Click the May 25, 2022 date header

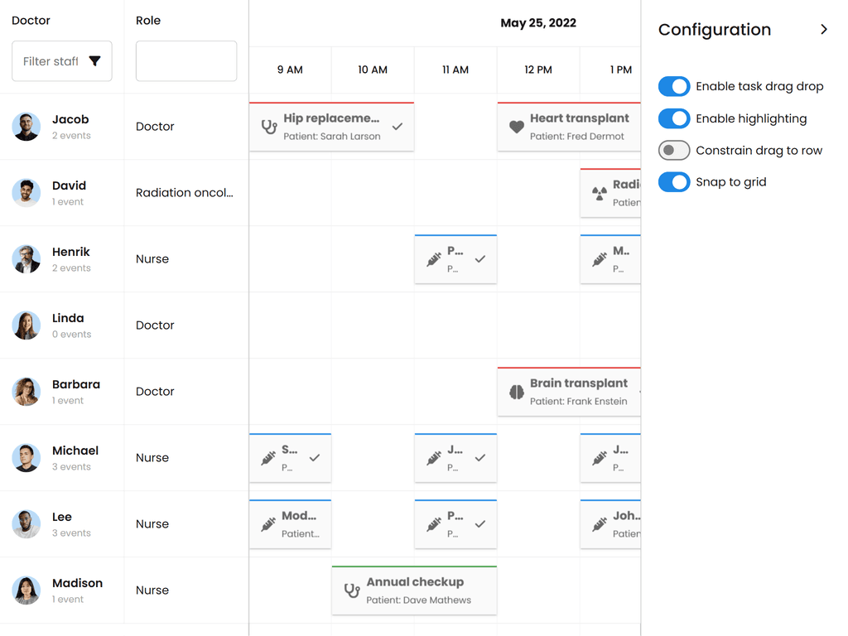[x=538, y=23]
